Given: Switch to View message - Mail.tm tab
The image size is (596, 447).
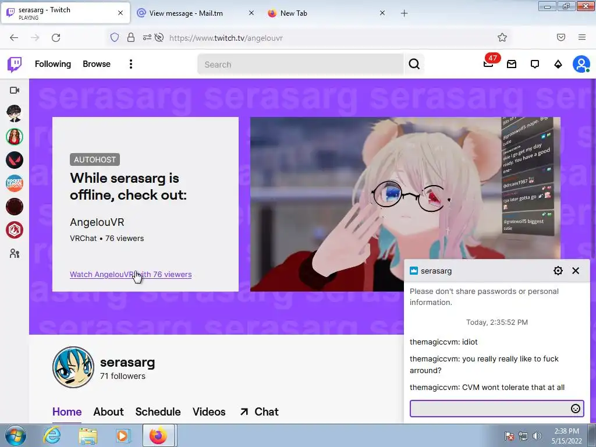Looking at the screenshot, I should click(x=196, y=13).
